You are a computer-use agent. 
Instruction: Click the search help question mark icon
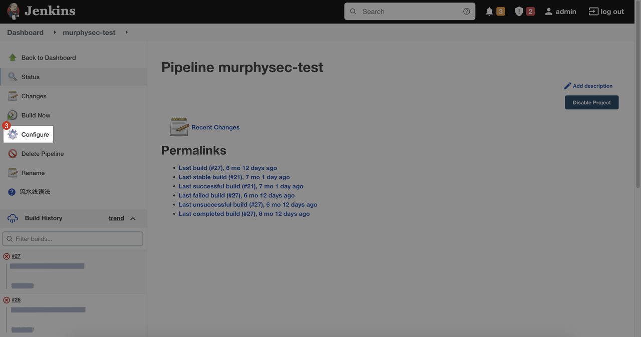click(466, 12)
